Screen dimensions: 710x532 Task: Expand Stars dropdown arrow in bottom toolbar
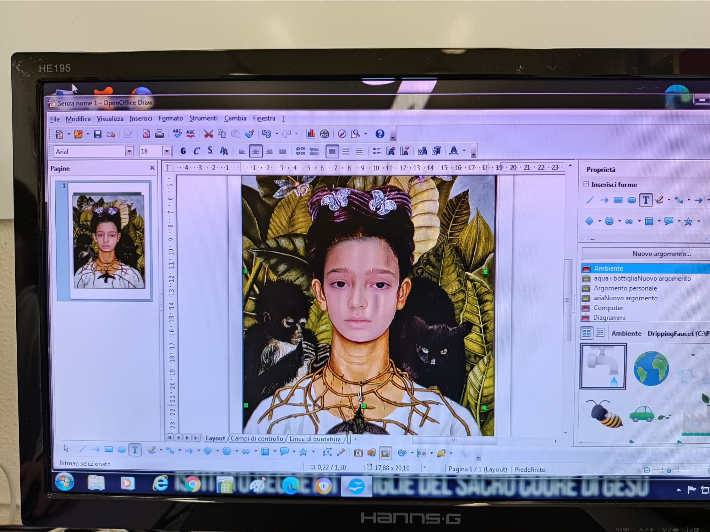coord(313,452)
